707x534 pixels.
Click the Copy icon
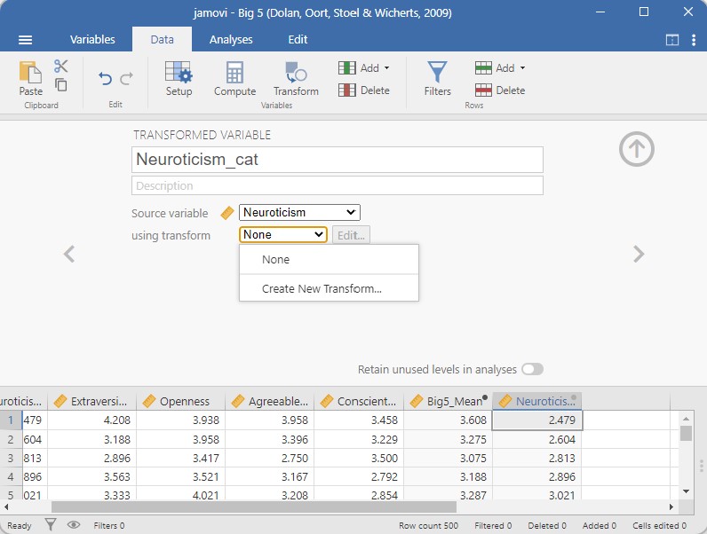pos(61,84)
